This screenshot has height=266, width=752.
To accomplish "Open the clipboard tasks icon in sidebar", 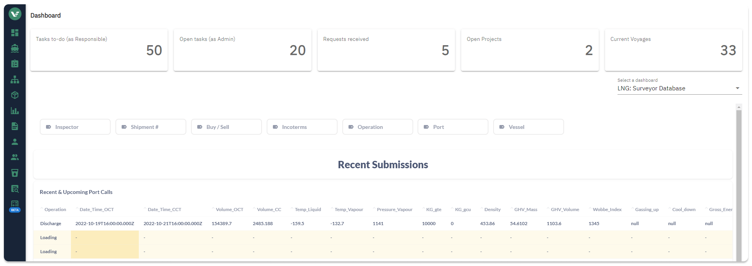I will point(15,64).
